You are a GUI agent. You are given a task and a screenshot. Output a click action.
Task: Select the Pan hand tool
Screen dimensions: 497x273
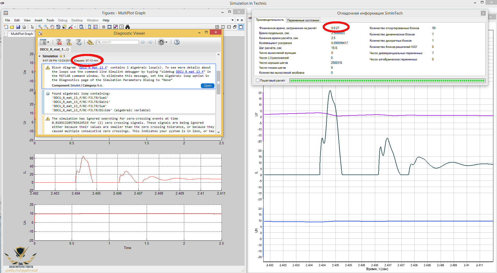[x=52, y=27]
